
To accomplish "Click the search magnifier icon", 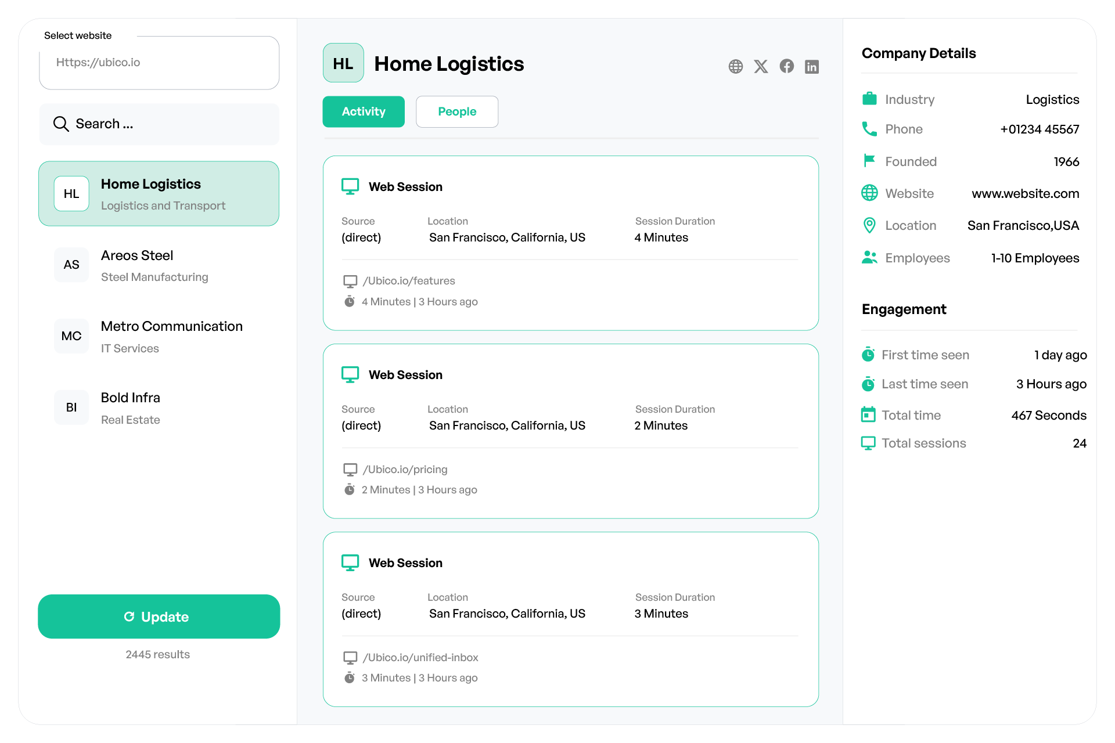I will point(61,124).
